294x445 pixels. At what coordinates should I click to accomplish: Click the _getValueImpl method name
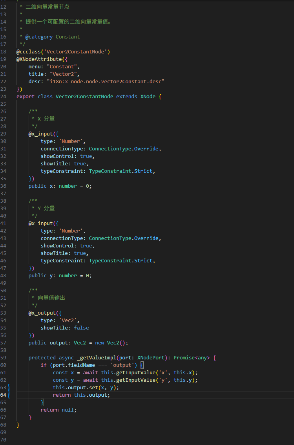97,357
